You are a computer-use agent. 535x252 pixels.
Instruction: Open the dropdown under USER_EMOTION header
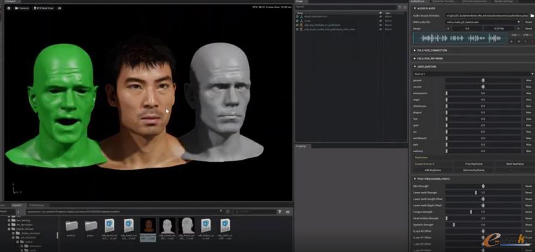[x=473, y=74]
